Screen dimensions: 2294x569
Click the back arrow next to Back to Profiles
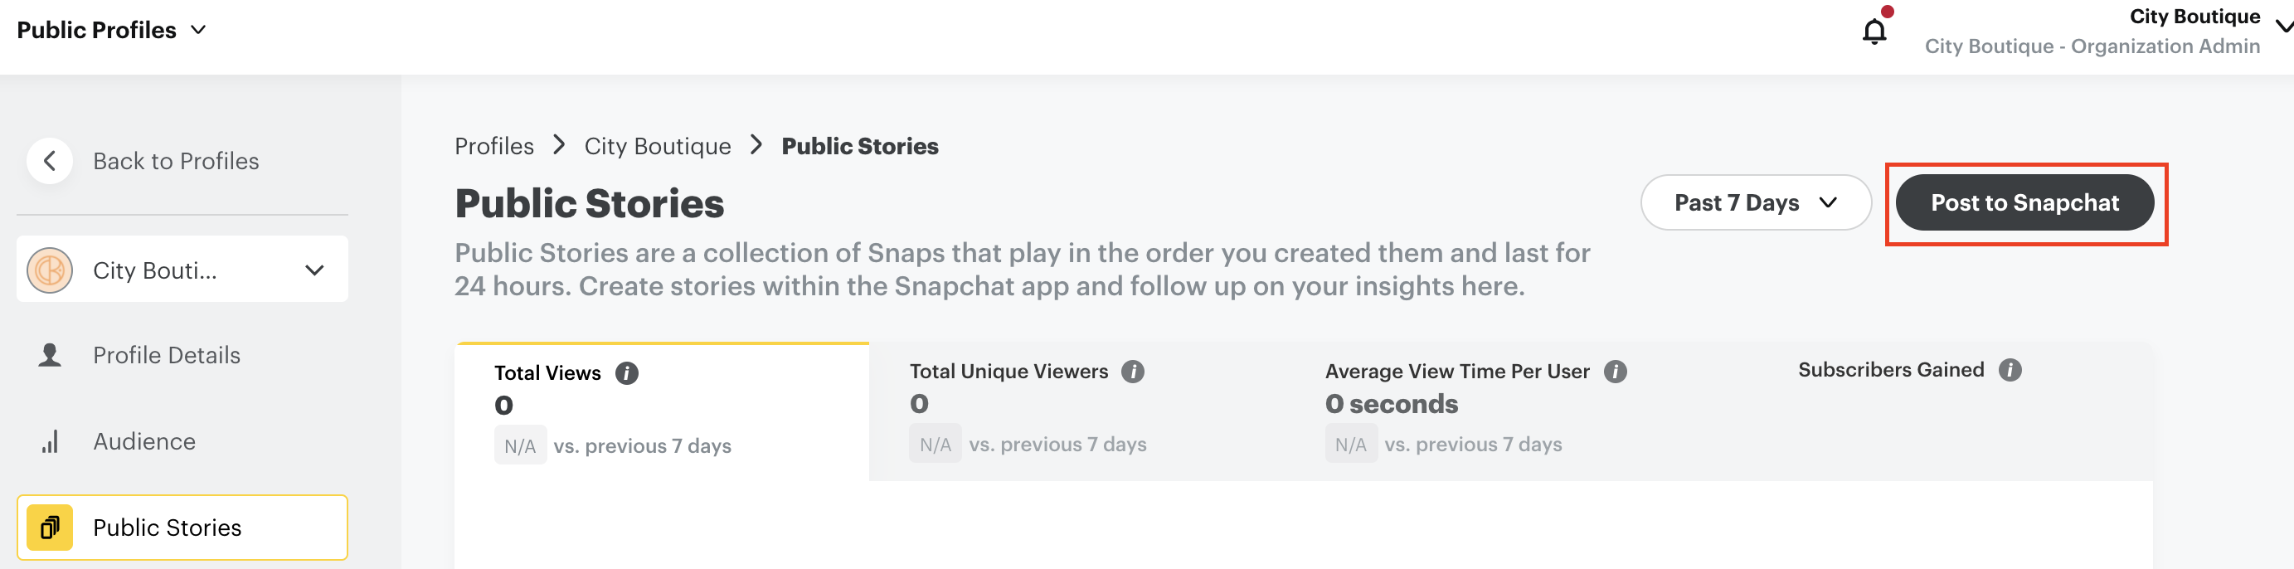pyautogui.click(x=50, y=160)
